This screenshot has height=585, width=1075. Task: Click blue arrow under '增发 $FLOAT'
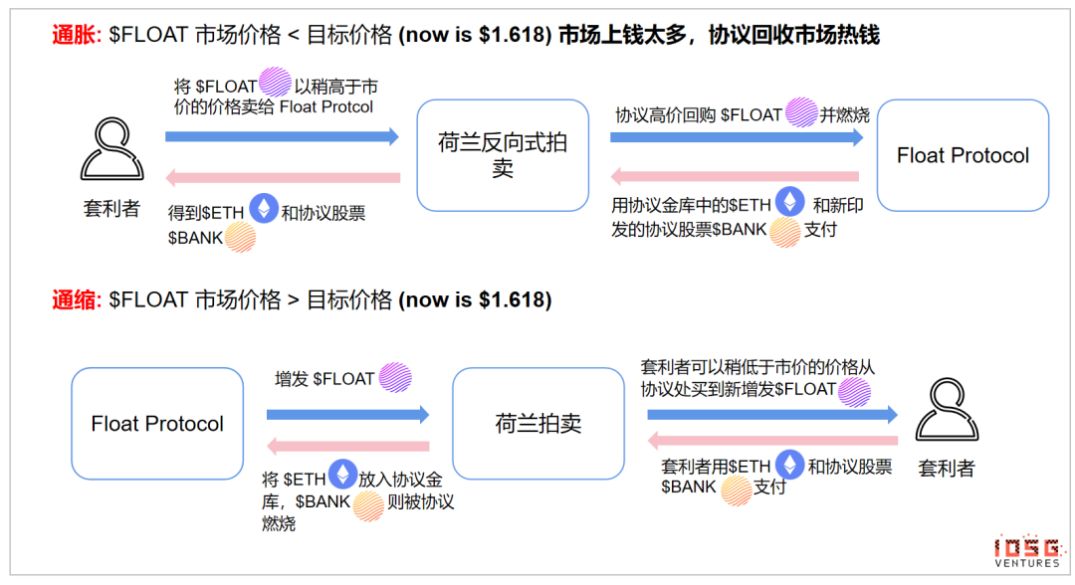(x=347, y=415)
